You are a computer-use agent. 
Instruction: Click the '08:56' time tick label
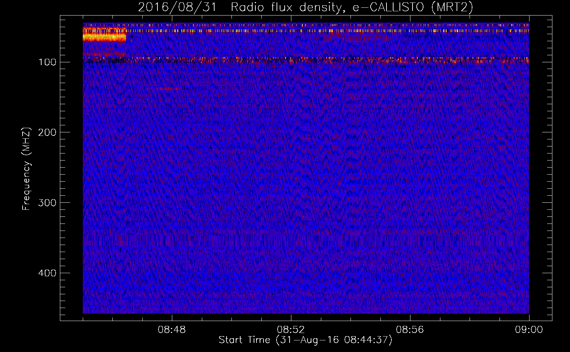tap(410, 330)
